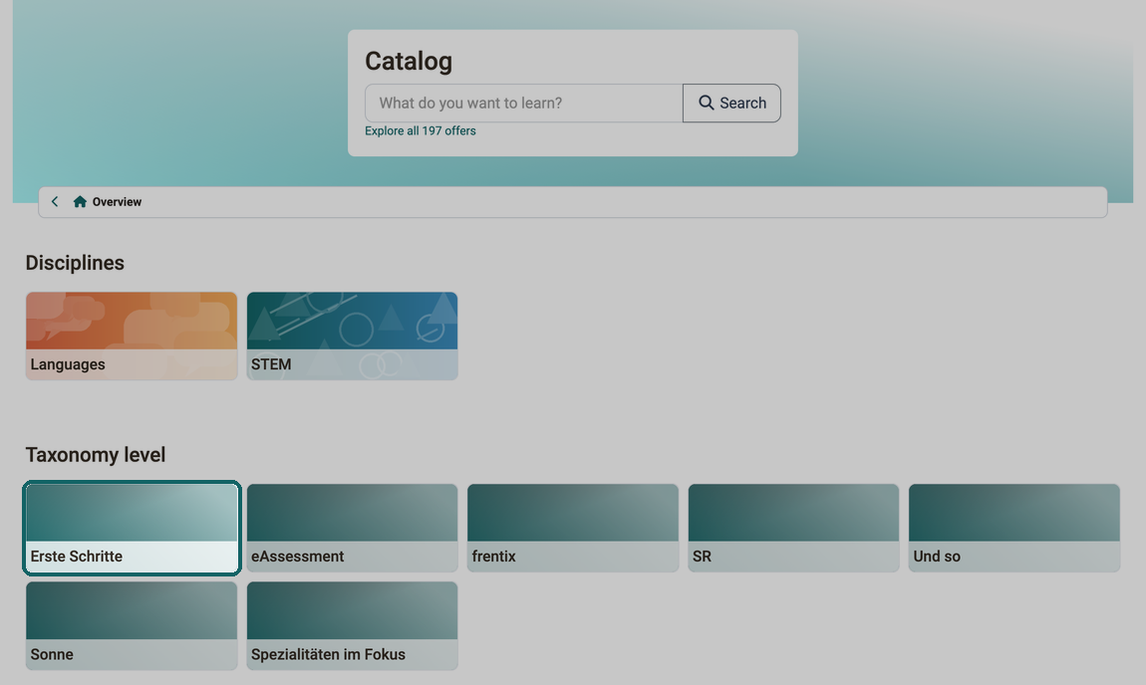The width and height of the screenshot is (1146, 685).
Task: Select the Erste Schritte taxonomy card
Action: [132, 528]
